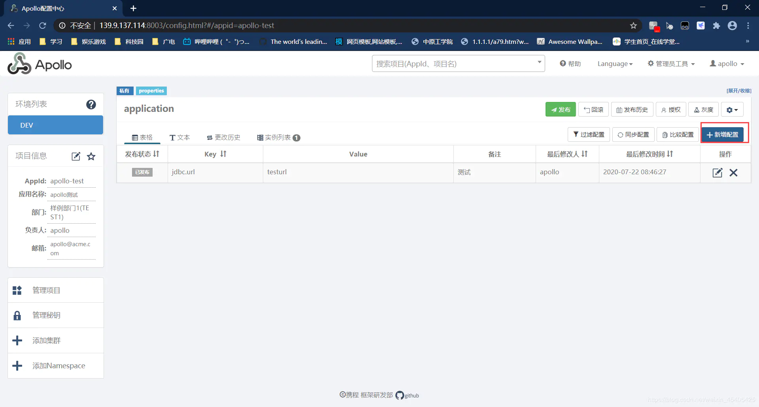Image resolution: width=759 pixels, height=407 pixels.
Task: Delete the jdbc.url row
Action: (734, 173)
